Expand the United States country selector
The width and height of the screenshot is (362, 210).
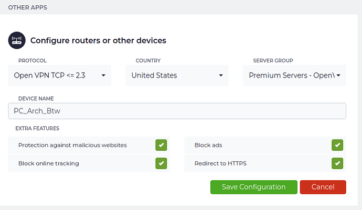tap(177, 75)
